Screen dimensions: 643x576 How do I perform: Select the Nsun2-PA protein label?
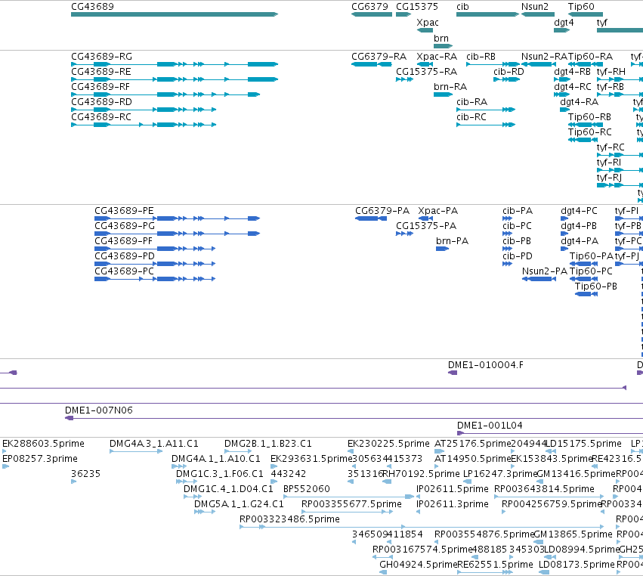(x=545, y=271)
